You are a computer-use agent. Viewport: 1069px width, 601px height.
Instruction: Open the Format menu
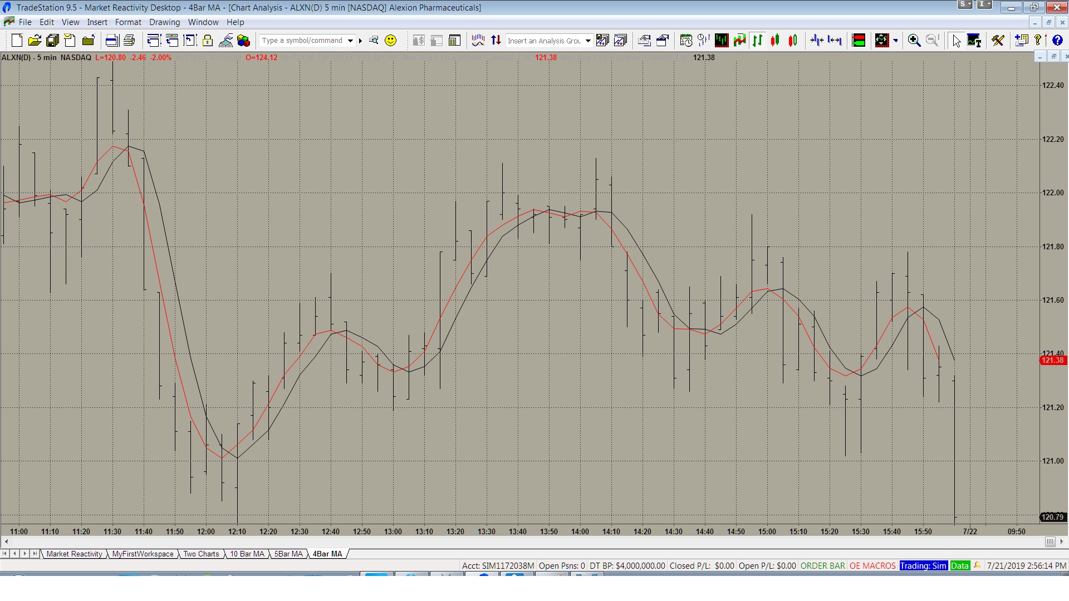coord(128,22)
